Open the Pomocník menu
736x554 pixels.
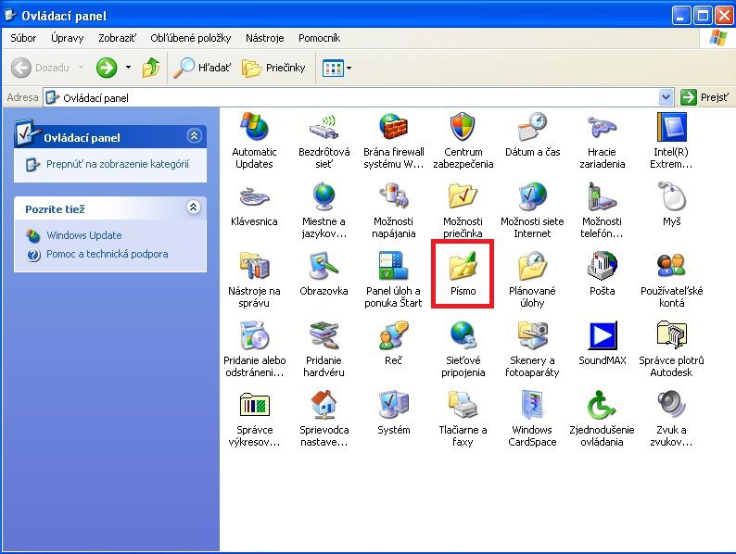[319, 38]
